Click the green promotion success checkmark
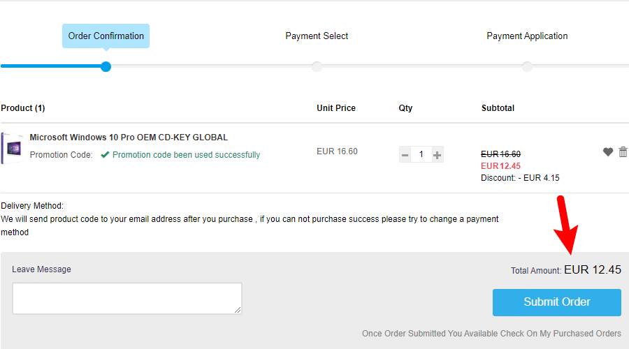The width and height of the screenshot is (629, 349). 105,155
